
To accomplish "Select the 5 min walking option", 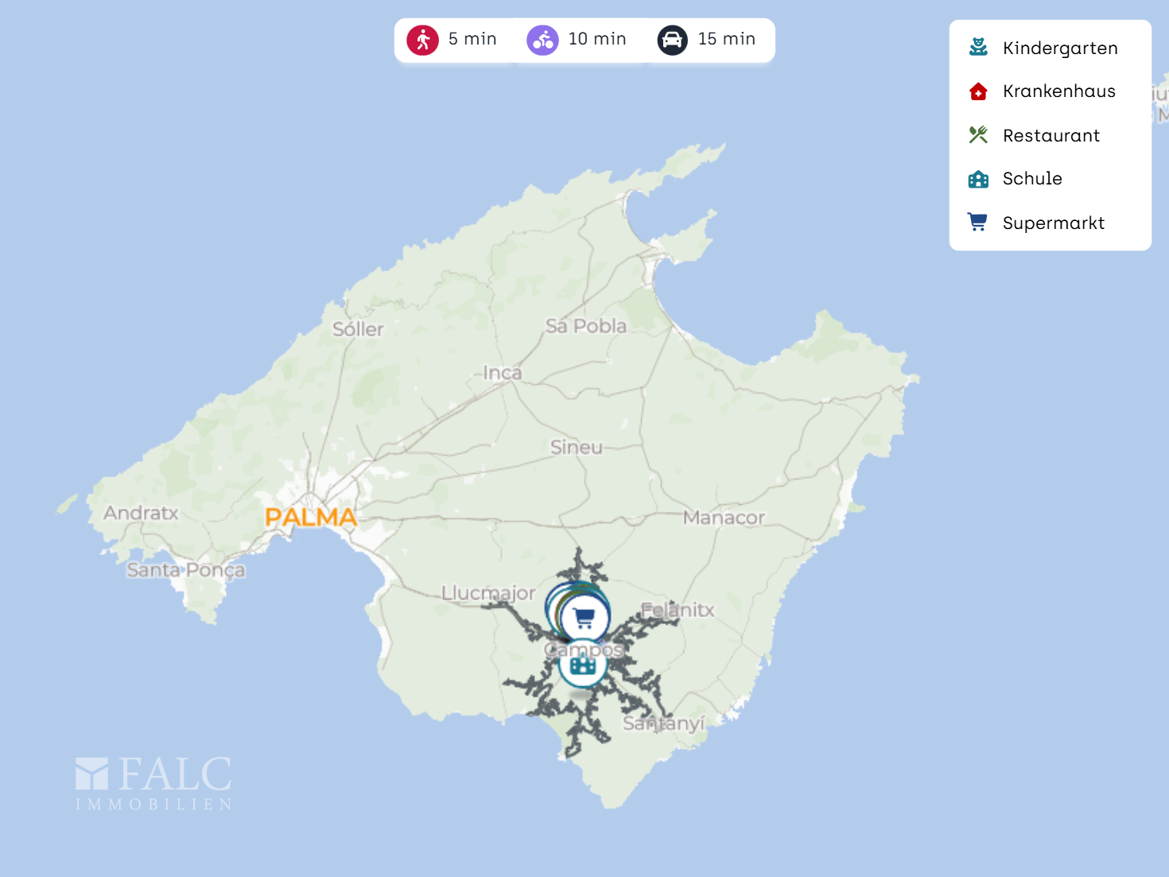I will (472, 39).
